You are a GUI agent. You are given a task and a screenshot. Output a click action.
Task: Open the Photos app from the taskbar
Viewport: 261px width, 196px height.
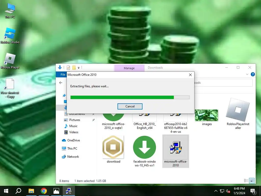pyautogui.click(x=56, y=191)
